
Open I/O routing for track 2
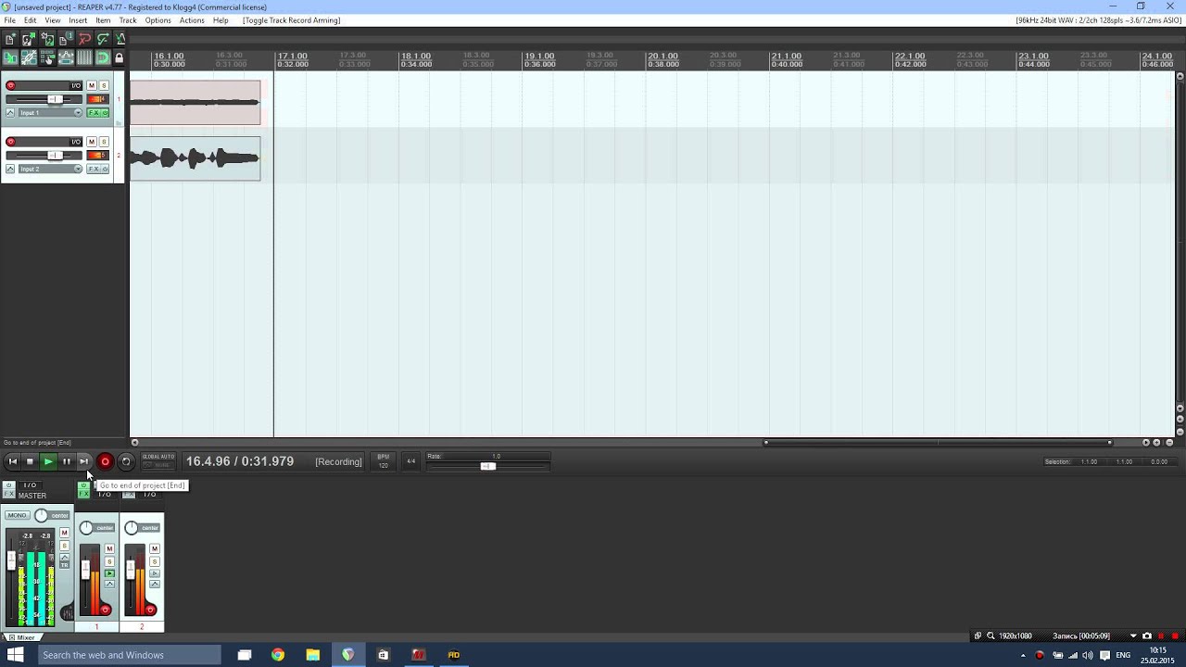[76, 142]
